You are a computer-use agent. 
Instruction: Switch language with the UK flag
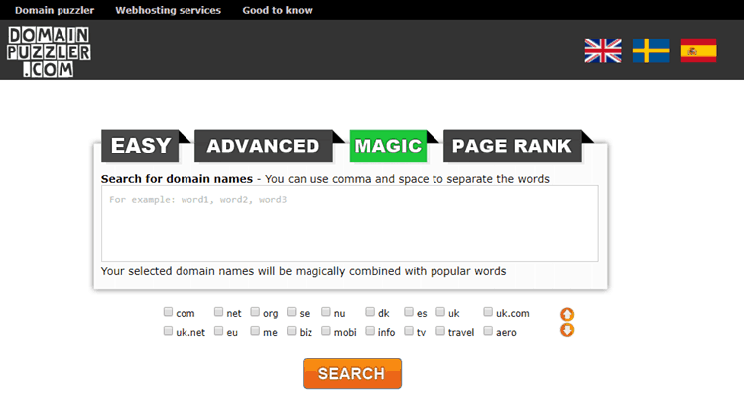603,51
